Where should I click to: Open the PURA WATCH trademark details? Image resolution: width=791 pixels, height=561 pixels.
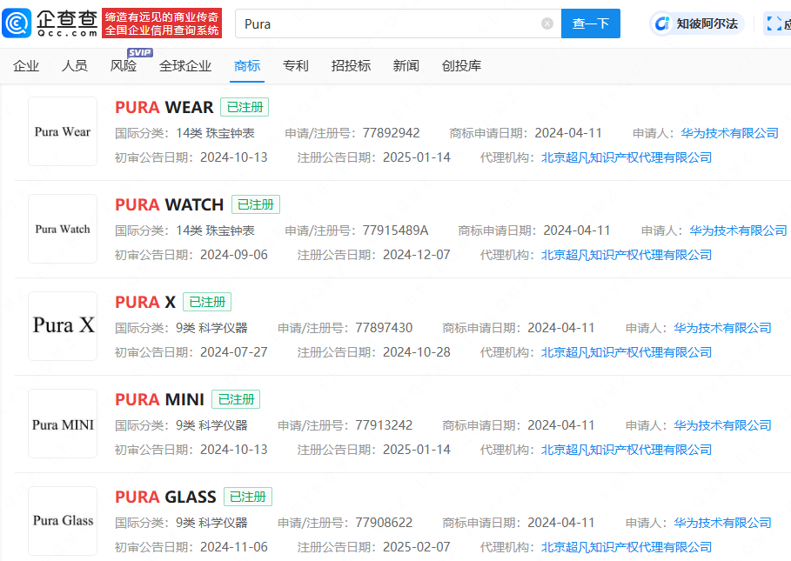coord(169,204)
